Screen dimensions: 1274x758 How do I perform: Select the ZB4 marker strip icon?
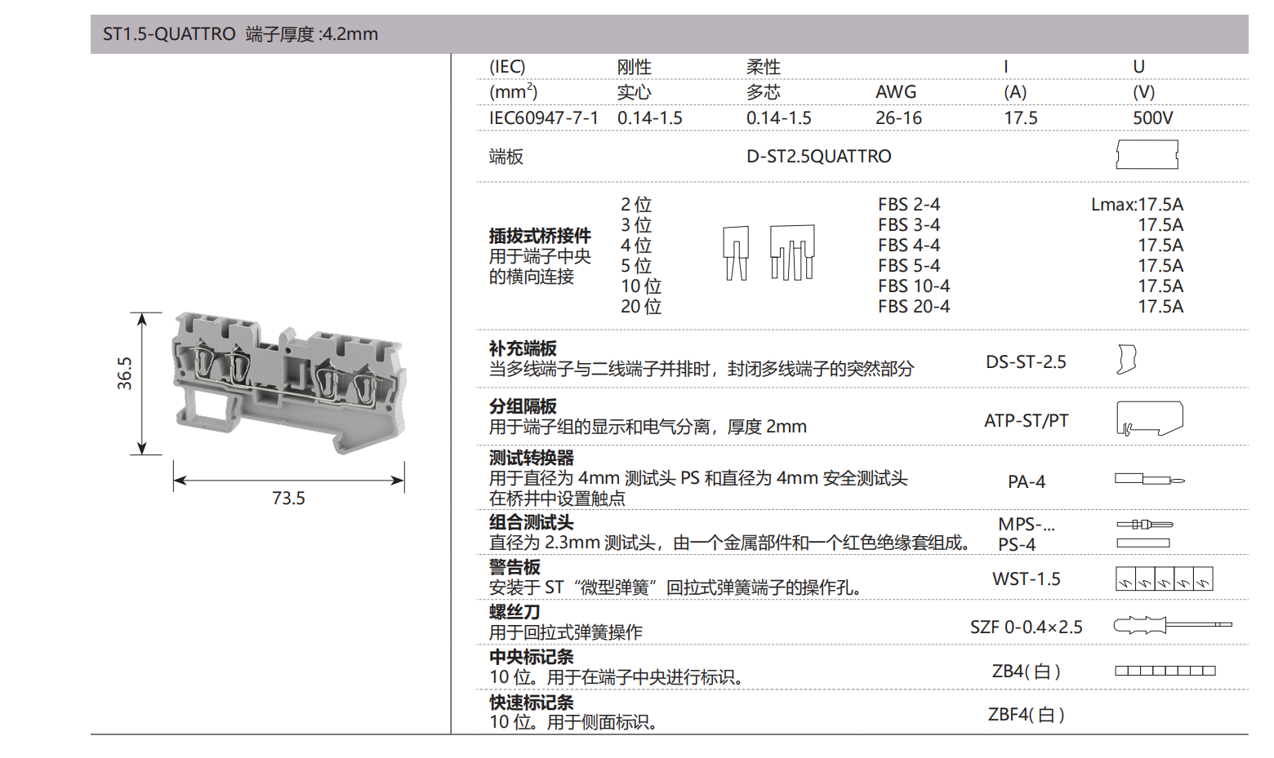coord(1164,671)
